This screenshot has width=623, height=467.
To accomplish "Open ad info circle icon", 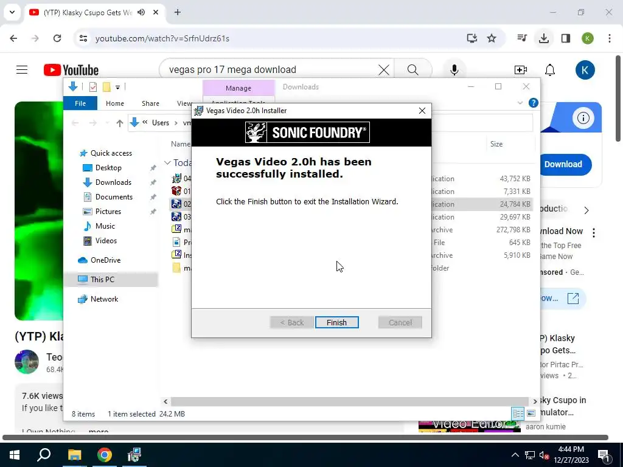I will (x=583, y=118).
